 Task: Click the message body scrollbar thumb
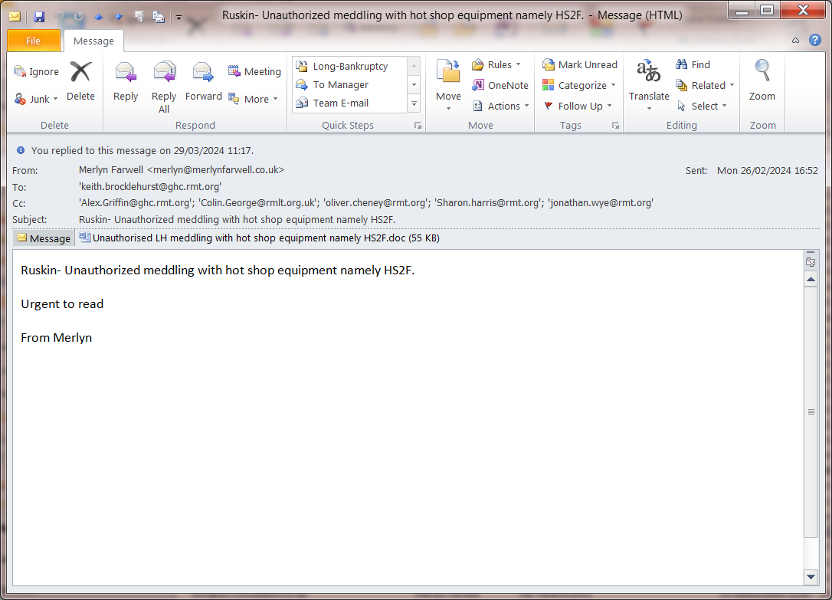pyautogui.click(x=811, y=411)
